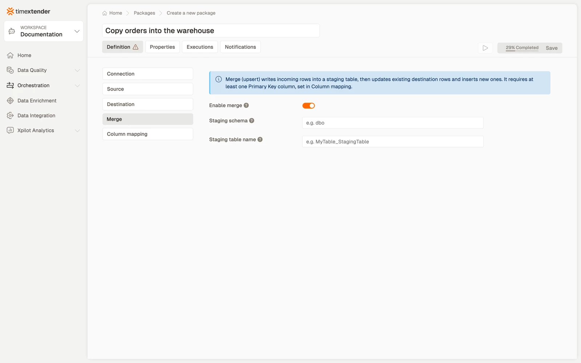Click the Definition tab warning icon
Image resolution: width=581 pixels, height=363 pixels.
click(135, 47)
